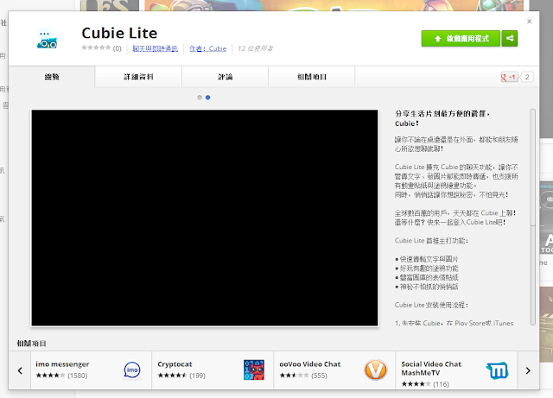This screenshot has height=398, width=553.
Task: Click the green share icon button
Action: pyautogui.click(x=510, y=39)
